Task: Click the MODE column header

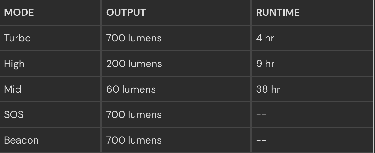Action: [x=19, y=12]
